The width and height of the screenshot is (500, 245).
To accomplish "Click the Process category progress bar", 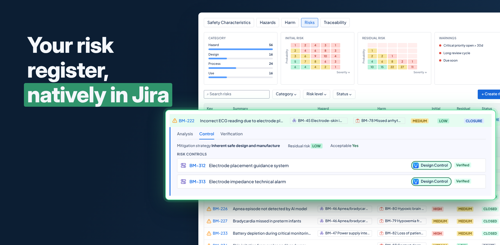I will [x=240, y=68].
